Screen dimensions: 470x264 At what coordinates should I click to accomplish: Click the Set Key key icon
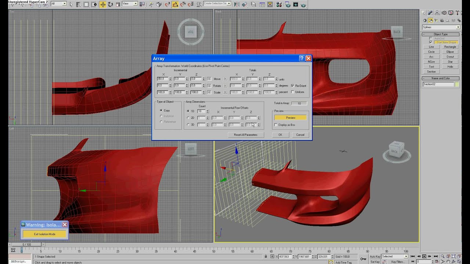363,259
